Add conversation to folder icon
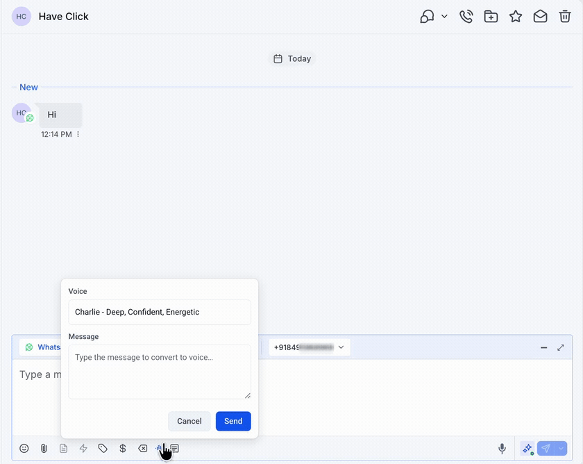Viewport: 583px width, 464px height. (491, 17)
